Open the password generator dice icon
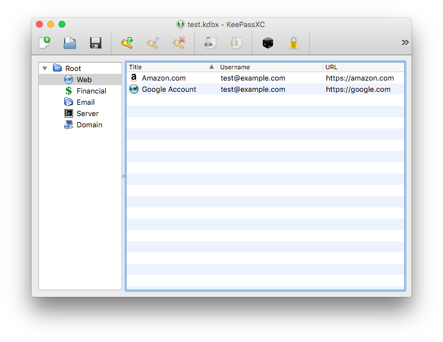 [x=268, y=43]
